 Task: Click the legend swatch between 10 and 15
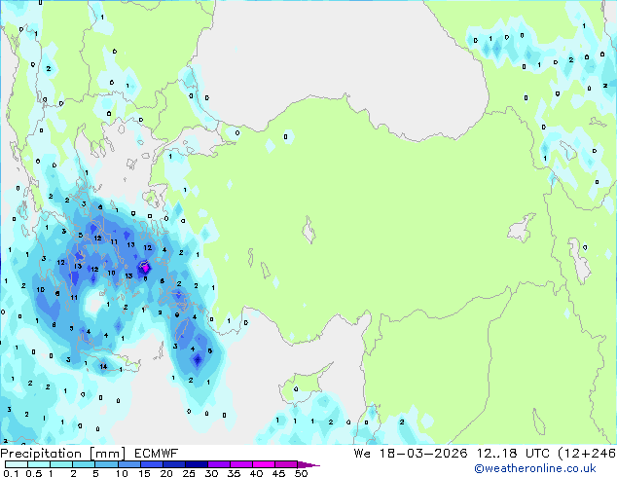(x=128, y=464)
